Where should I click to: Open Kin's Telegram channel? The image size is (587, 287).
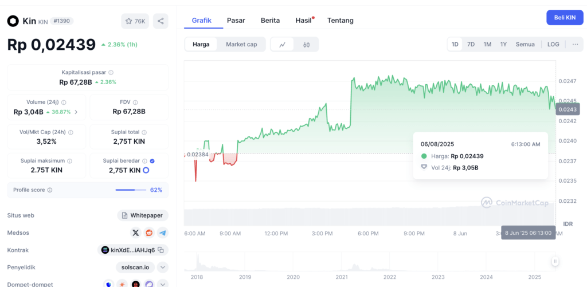pos(162,233)
